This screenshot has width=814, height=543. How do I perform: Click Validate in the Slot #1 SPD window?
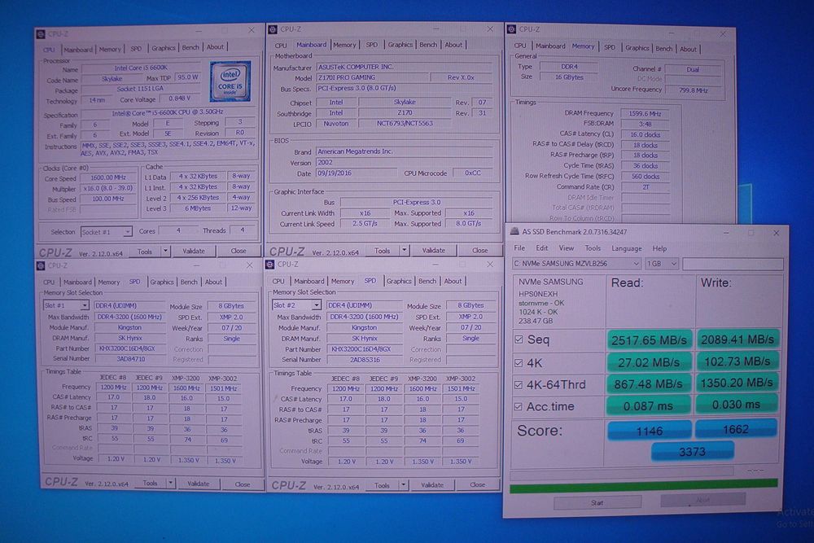[x=199, y=484]
